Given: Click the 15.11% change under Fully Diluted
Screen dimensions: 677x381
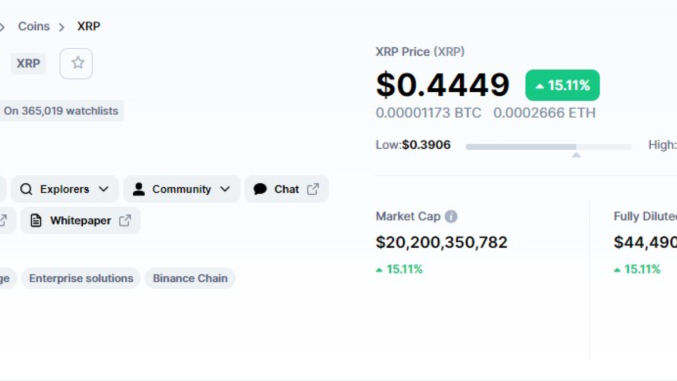Looking at the screenshot, I should pos(637,269).
